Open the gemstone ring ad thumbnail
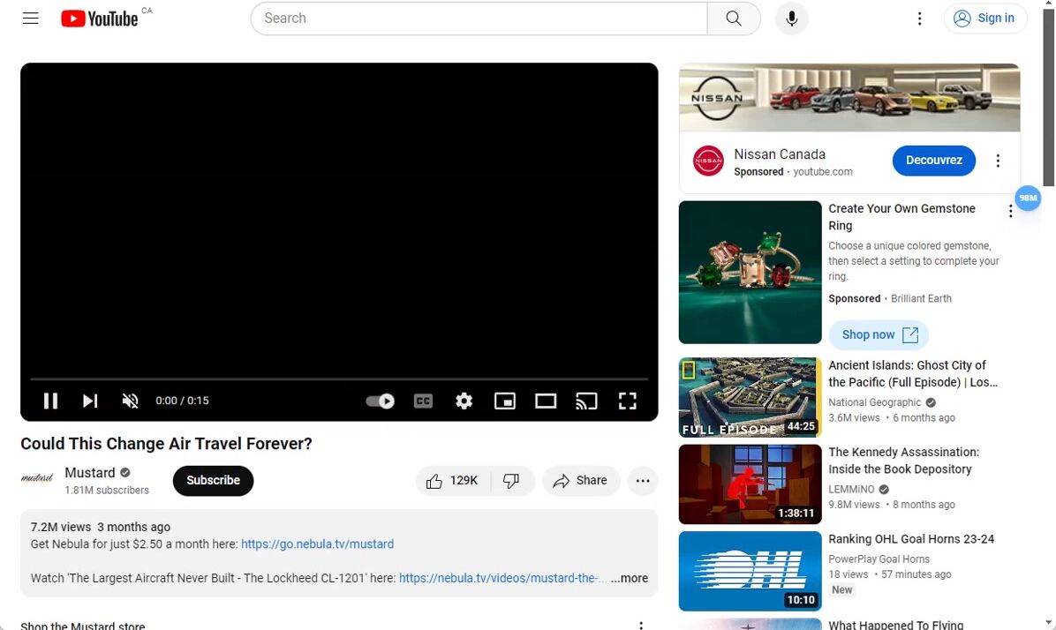This screenshot has height=630, width=1056. 751,273
